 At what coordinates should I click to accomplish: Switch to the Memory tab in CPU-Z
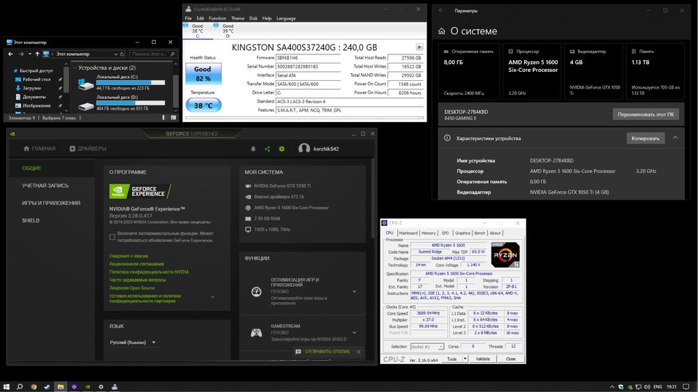click(429, 233)
